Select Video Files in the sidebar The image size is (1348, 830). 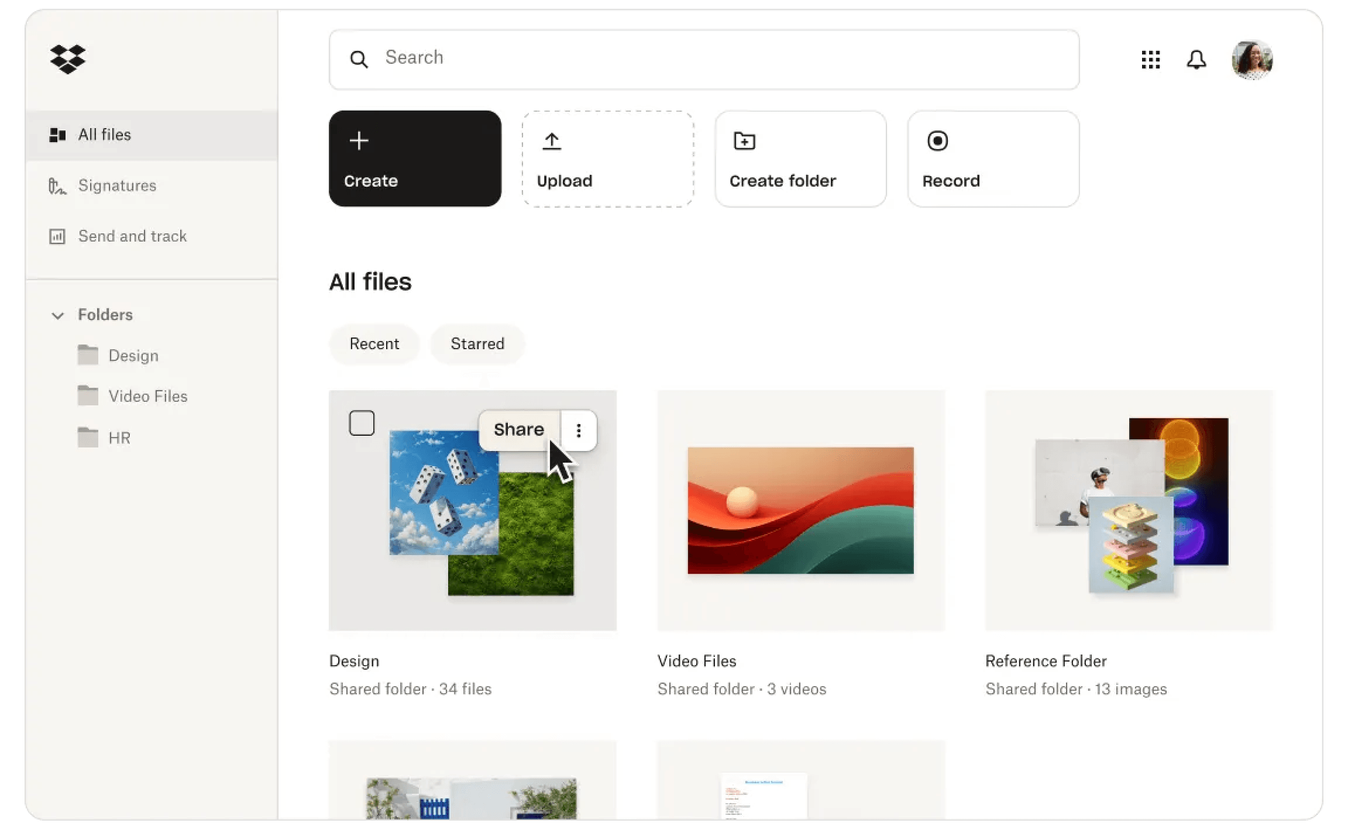tap(147, 396)
